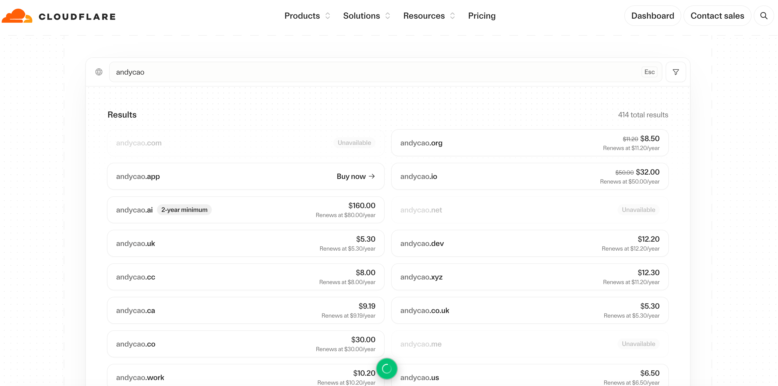This screenshot has width=778, height=386.
Task: Go to the Dashboard
Action: [652, 16]
